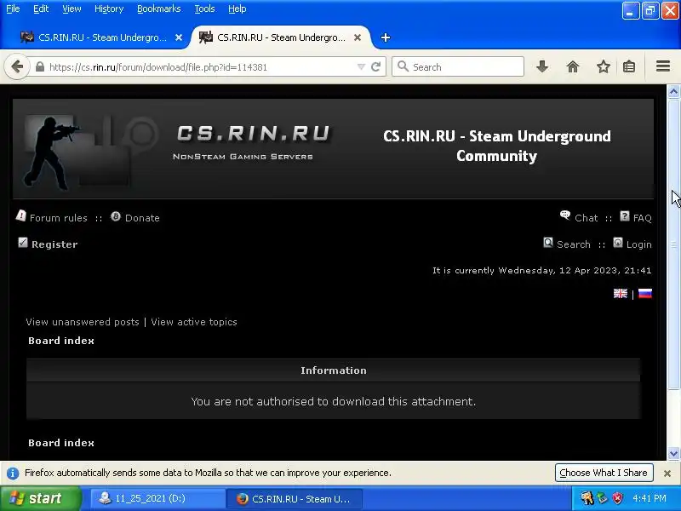681x511 pixels.
Task: Click the lower Board index link
Action: [61, 443]
